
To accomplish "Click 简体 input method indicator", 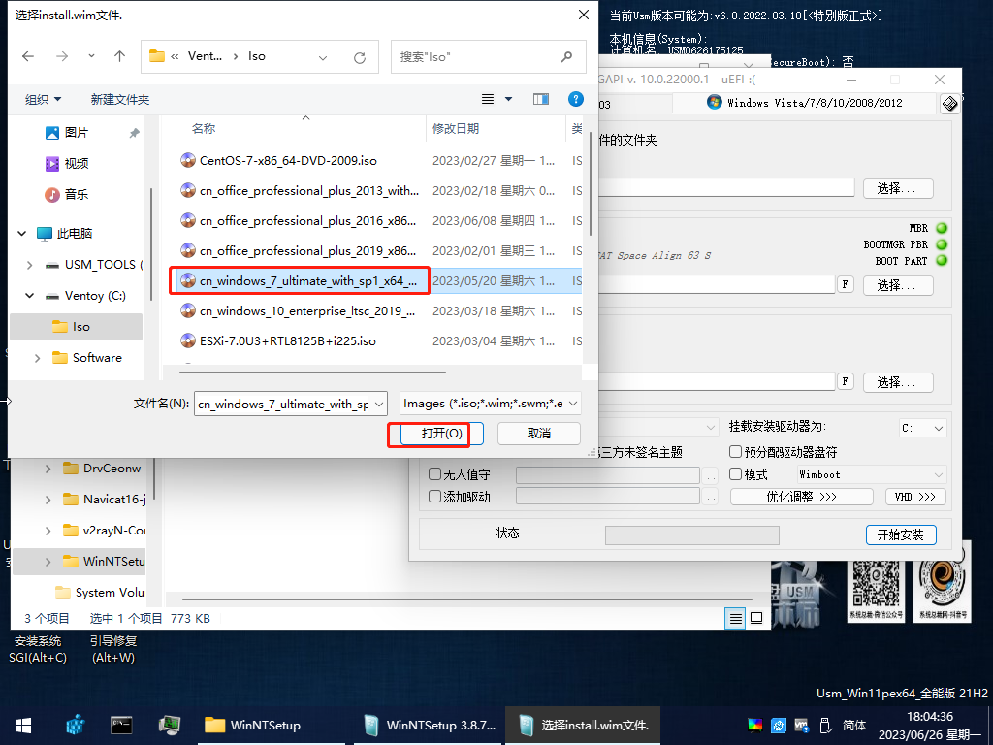I will [854, 725].
